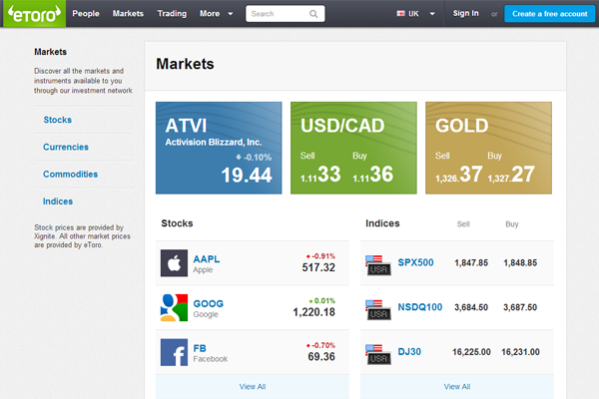Click the GOOG 0.01% change
This screenshot has width=599, height=399.
tap(322, 301)
